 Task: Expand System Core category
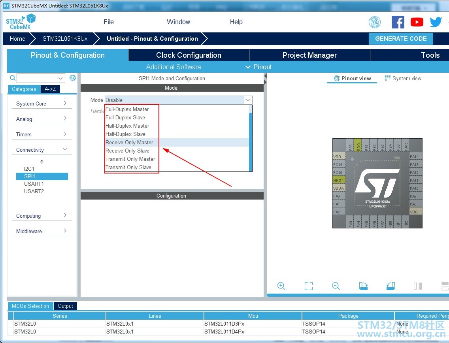coord(42,104)
